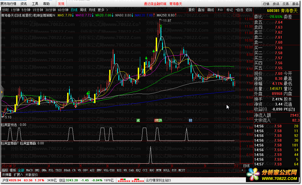Image resolution: width=302 pixels, height=185 pixels.
Task: Click month 6 on the date axis
Action: (107, 166)
